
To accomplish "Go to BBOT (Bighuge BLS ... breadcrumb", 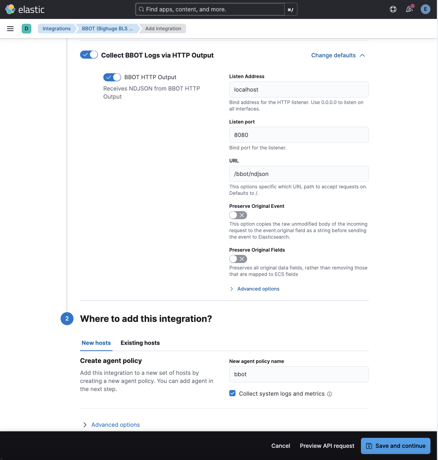I will point(107,29).
